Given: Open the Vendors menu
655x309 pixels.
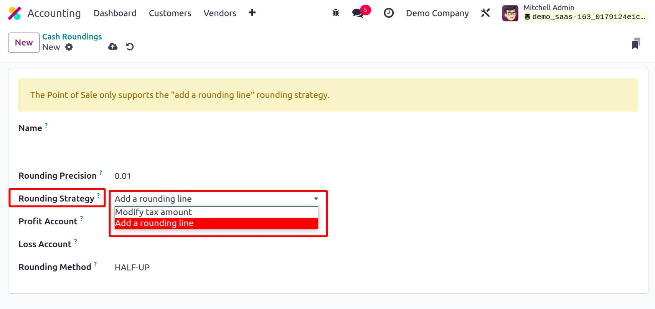Looking at the screenshot, I should [220, 13].
